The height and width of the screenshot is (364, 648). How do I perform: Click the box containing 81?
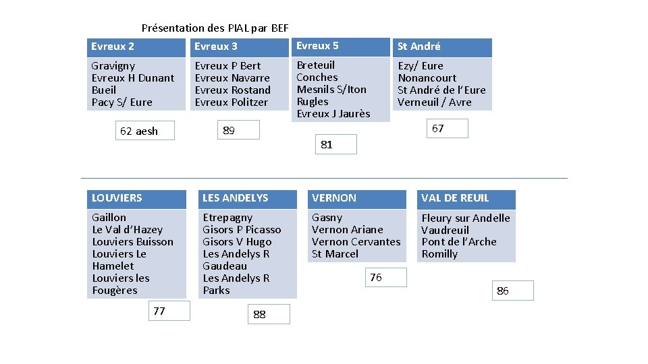coord(336,144)
